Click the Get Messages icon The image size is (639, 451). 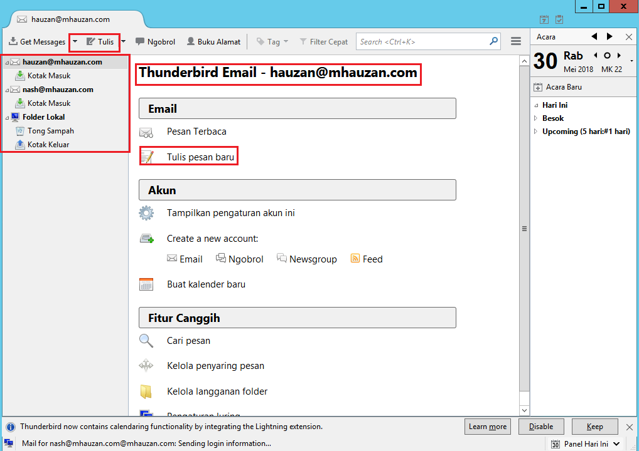pos(14,42)
